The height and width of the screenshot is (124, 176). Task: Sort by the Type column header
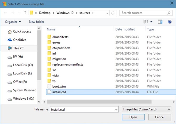150,29
